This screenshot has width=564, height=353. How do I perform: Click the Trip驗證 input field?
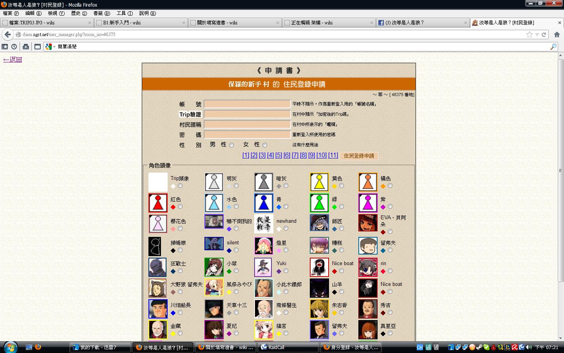247,114
